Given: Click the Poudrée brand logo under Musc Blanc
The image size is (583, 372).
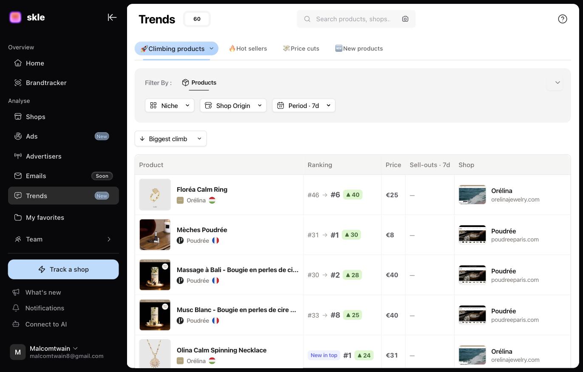Looking at the screenshot, I should click(x=180, y=321).
